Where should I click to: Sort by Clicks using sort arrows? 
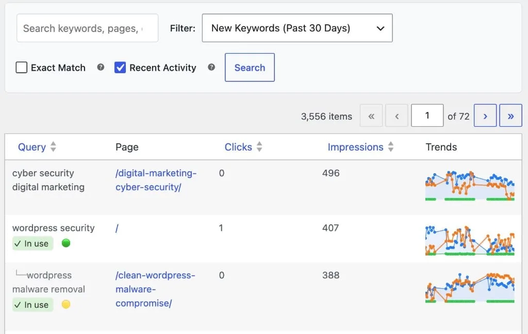[x=259, y=147]
